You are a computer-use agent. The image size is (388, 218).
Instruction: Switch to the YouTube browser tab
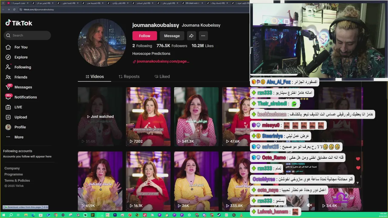[x=18, y=3]
